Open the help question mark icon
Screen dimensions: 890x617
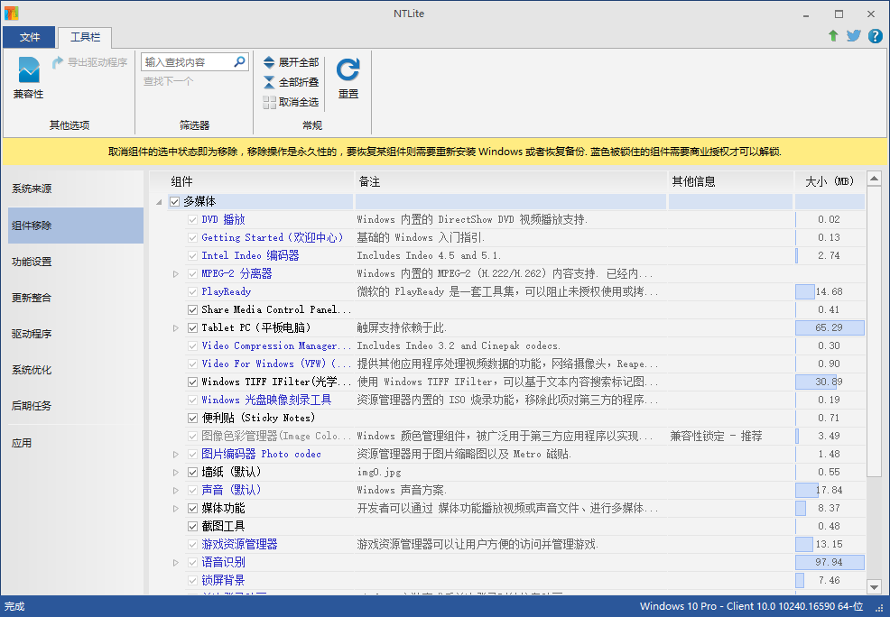[x=875, y=36]
